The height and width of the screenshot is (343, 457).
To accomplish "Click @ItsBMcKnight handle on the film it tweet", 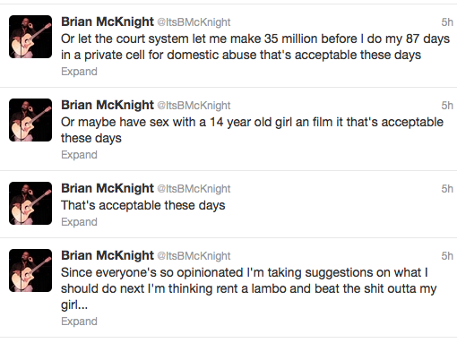I will (194, 106).
